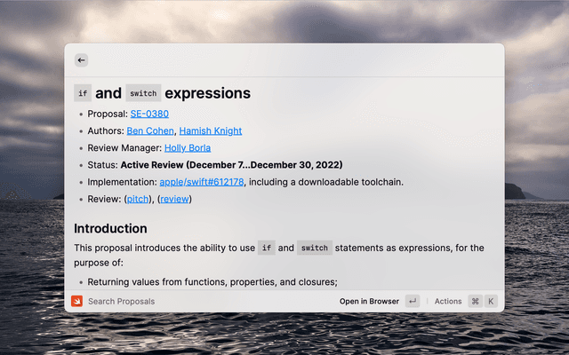Open the SE-0380 proposal link

click(x=149, y=114)
